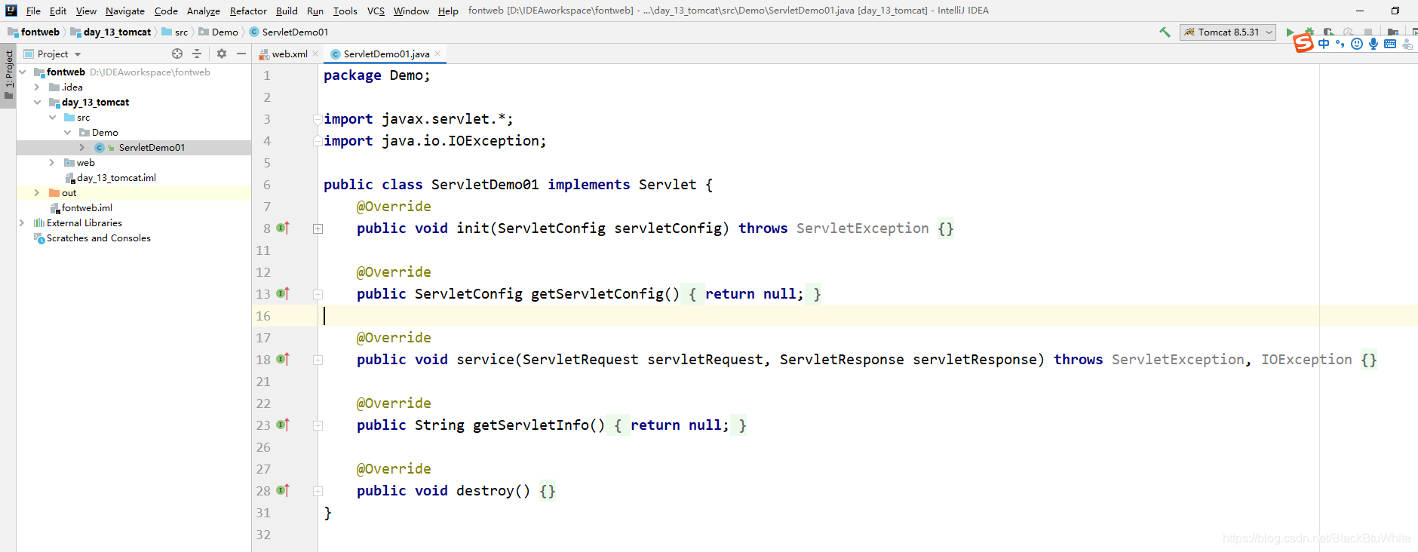Click the Servlet interface name on line 6

coord(668,185)
